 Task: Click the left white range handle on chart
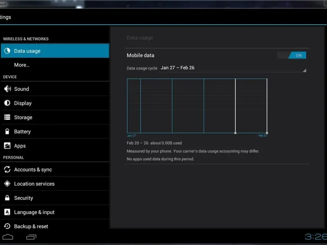[235, 133]
